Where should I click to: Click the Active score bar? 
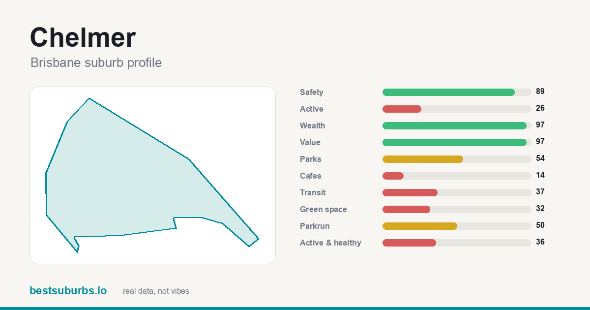(x=457, y=109)
